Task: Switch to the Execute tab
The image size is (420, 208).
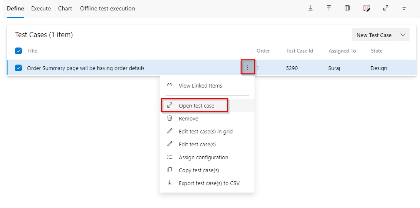Action: 41,8
